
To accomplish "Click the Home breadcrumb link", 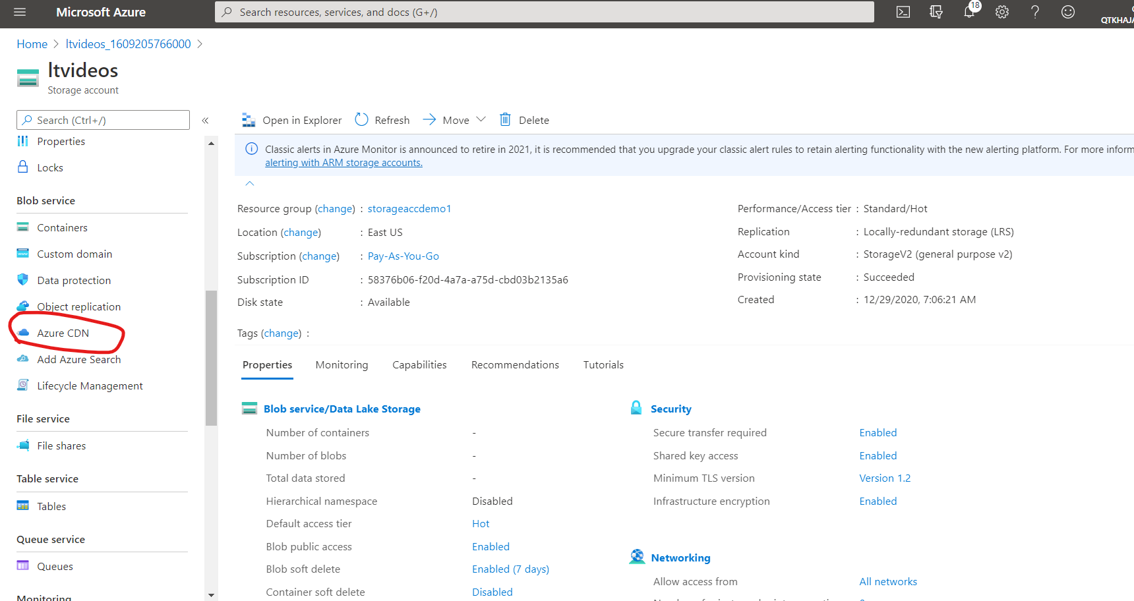I will (x=32, y=44).
